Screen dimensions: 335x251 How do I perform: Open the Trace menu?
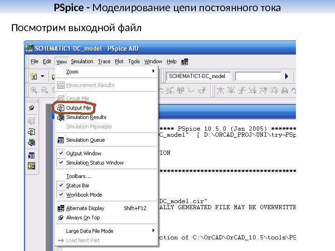pyautogui.click(x=104, y=61)
